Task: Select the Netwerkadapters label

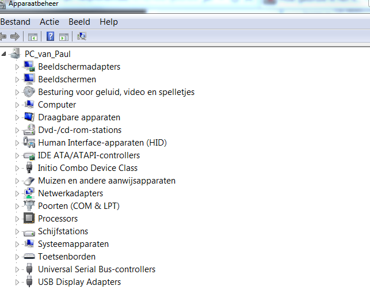Action: tap(71, 193)
